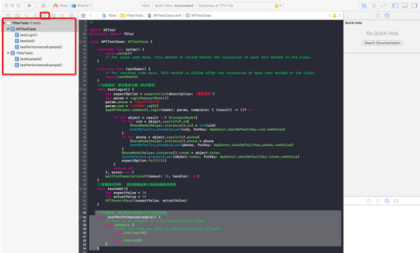Open the test navigator tab
This screenshot has width=420, height=253.
click(x=44, y=15)
